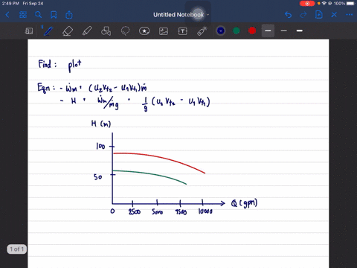This screenshot has width=357, height=268.
Task: Select the Image insert tool
Action: (x=164, y=31)
